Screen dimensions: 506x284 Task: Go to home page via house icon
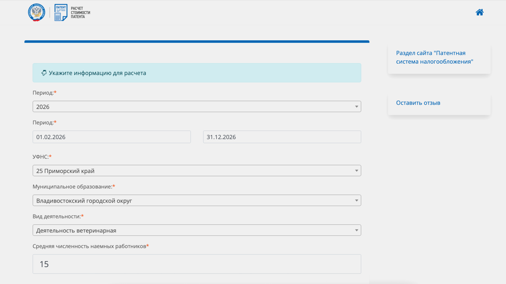479,12
